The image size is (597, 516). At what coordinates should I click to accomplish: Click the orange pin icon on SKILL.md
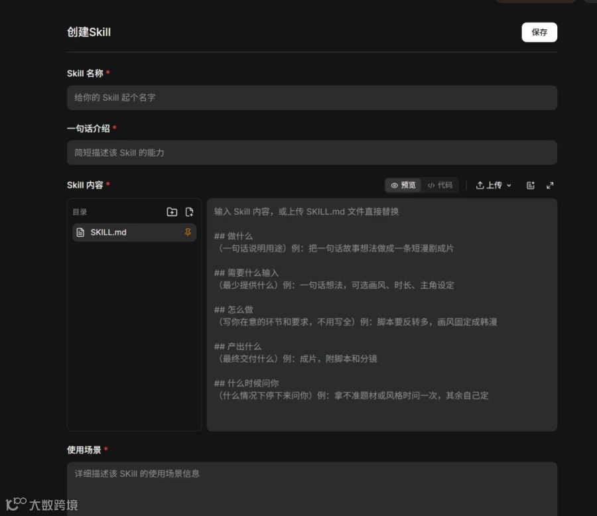[188, 232]
